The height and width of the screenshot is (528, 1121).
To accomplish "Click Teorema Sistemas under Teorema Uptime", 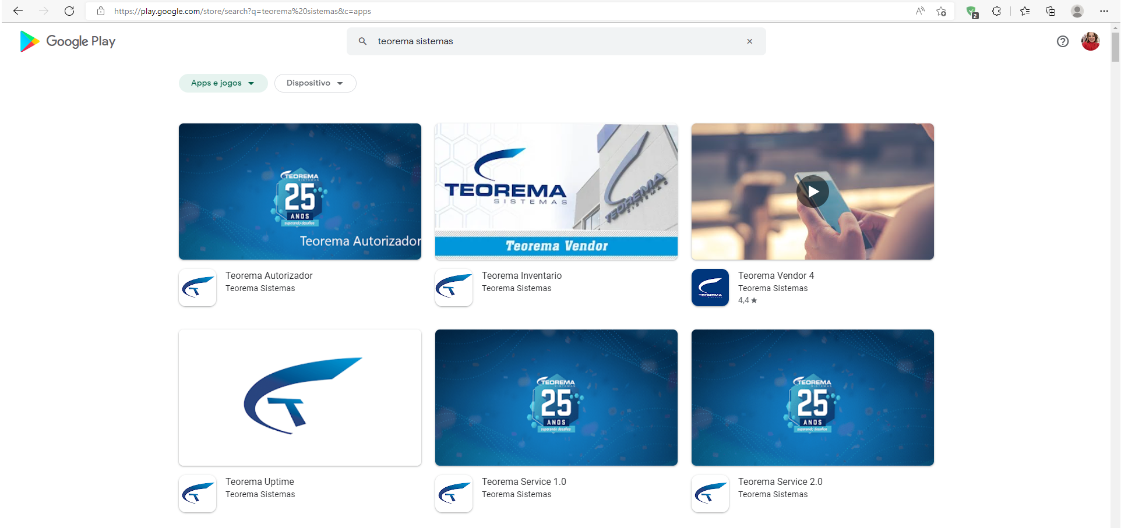I will (x=260, y=495).
